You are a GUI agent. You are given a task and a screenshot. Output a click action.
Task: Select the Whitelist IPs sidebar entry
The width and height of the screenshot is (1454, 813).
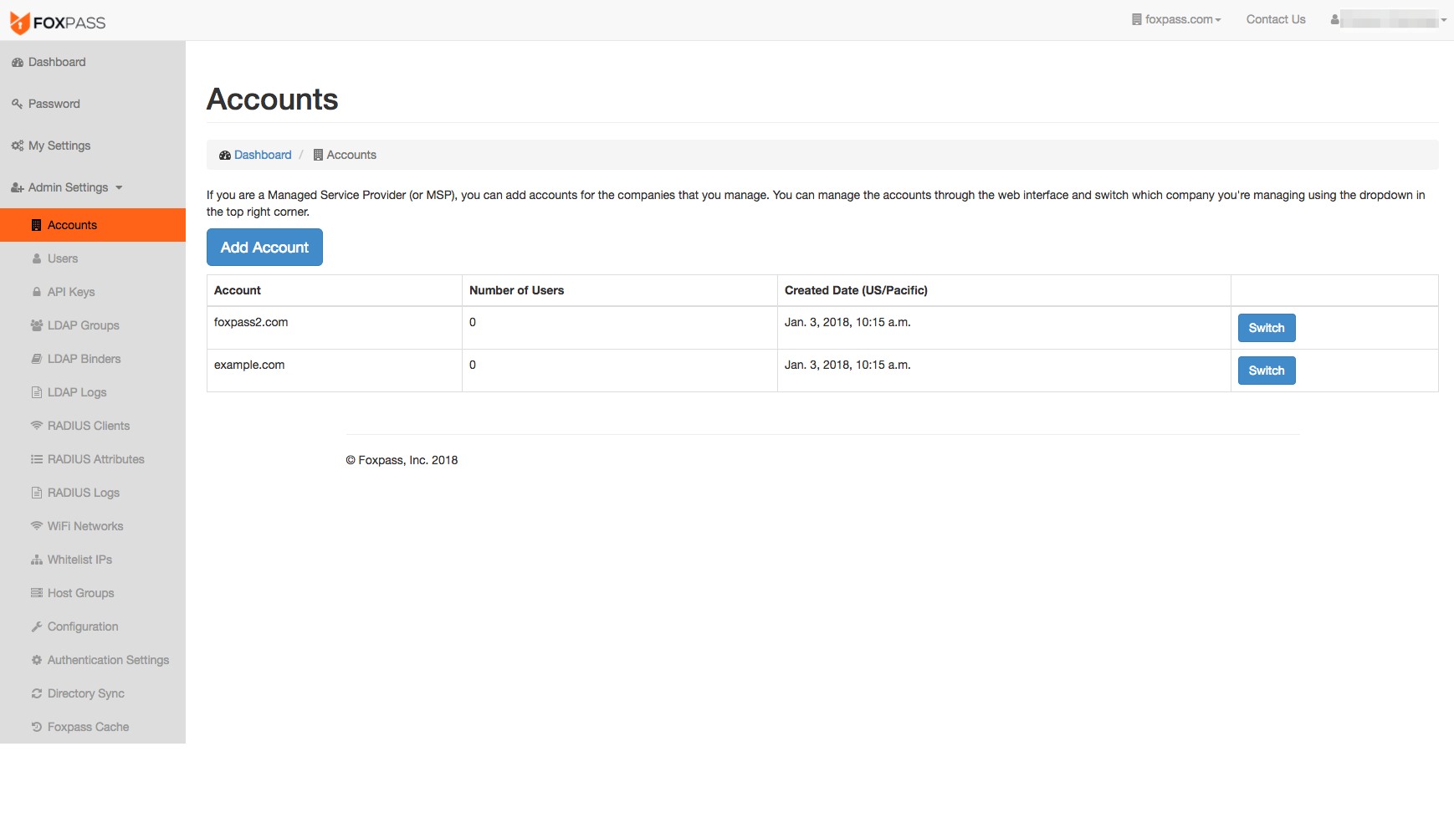click(x=79, y=560)
